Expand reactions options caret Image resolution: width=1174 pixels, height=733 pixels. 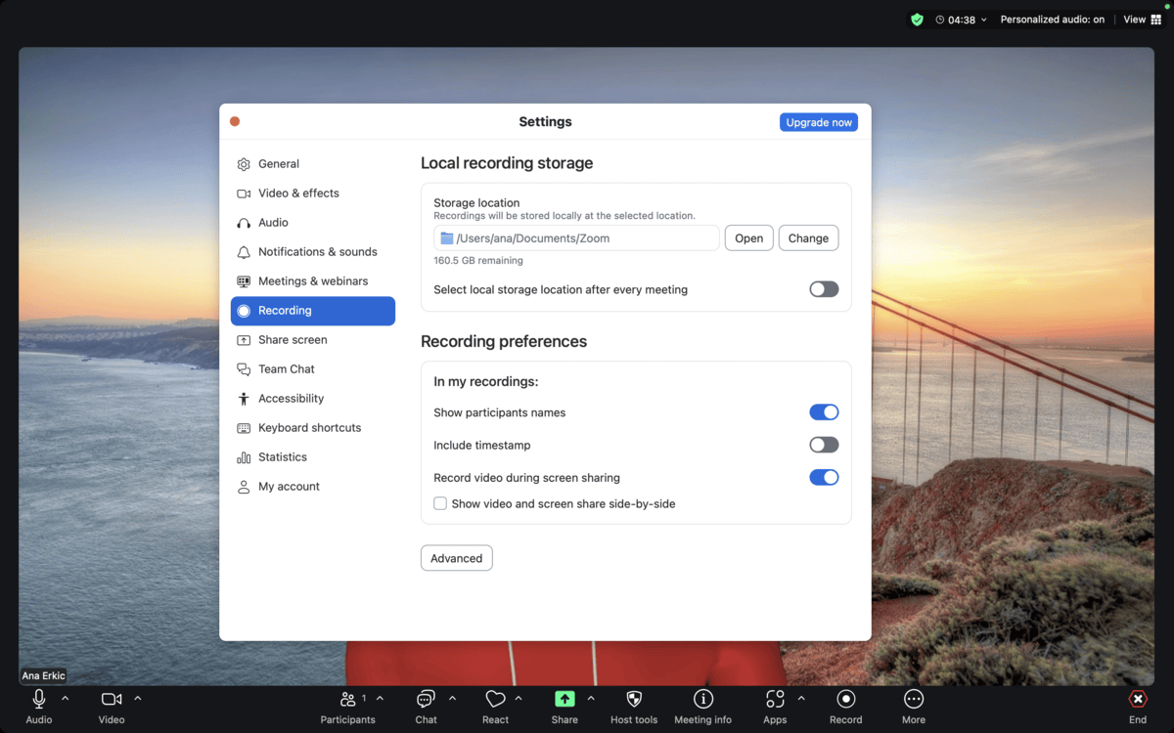(x=519, y=698)
